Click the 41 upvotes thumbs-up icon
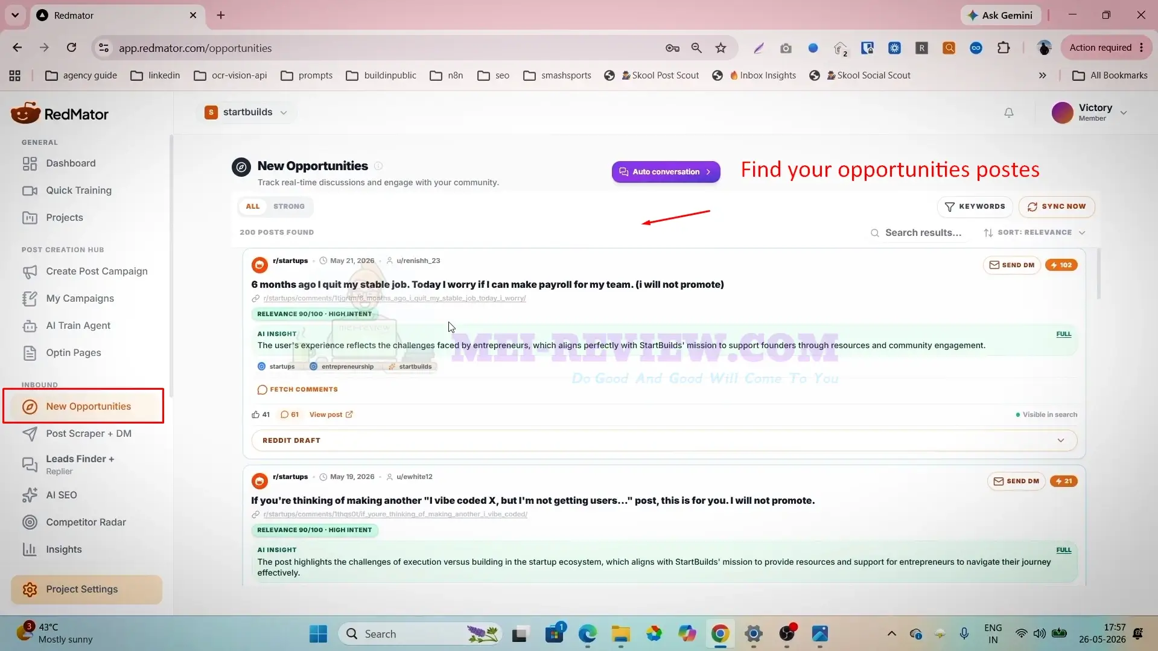The image size is (1158, 651). coord(255,414)
